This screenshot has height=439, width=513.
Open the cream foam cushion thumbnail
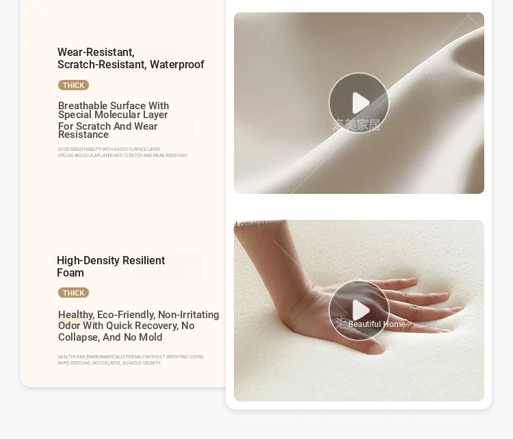click(x=359, y=311)
